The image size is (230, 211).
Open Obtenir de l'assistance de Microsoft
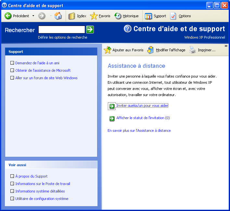(x=43, y=70)
